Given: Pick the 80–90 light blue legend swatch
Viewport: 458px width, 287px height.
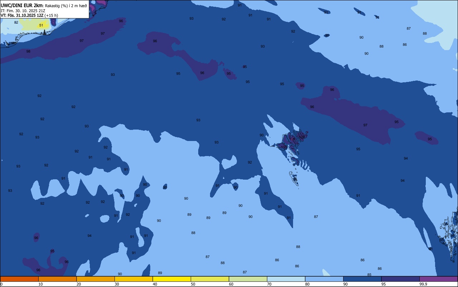Looking at the screenshot, I should 324,279.
